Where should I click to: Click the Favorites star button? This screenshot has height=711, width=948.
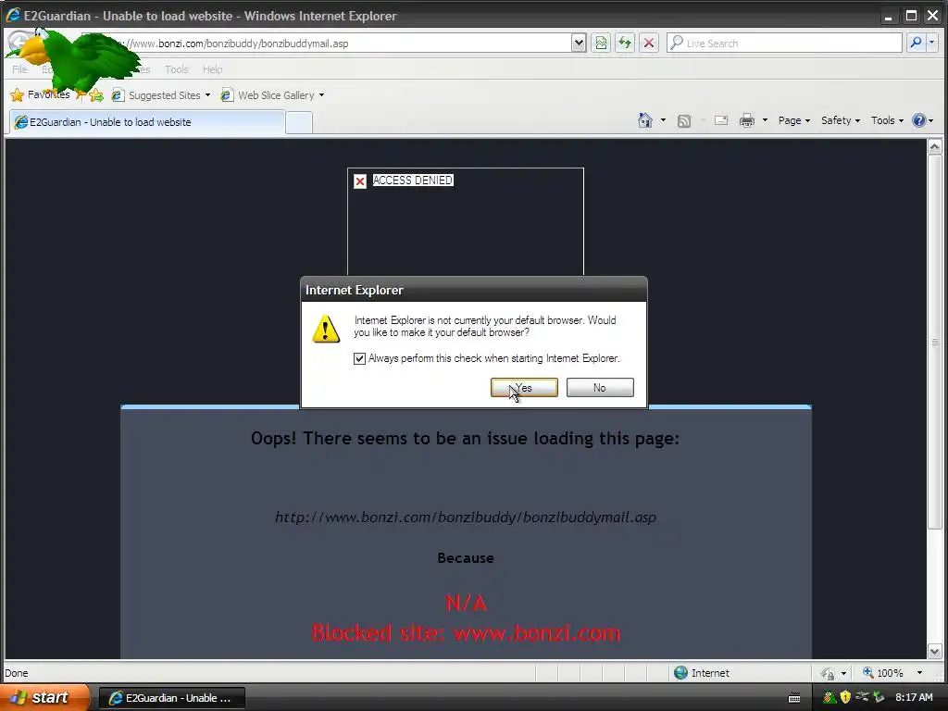tap(40, 95)
